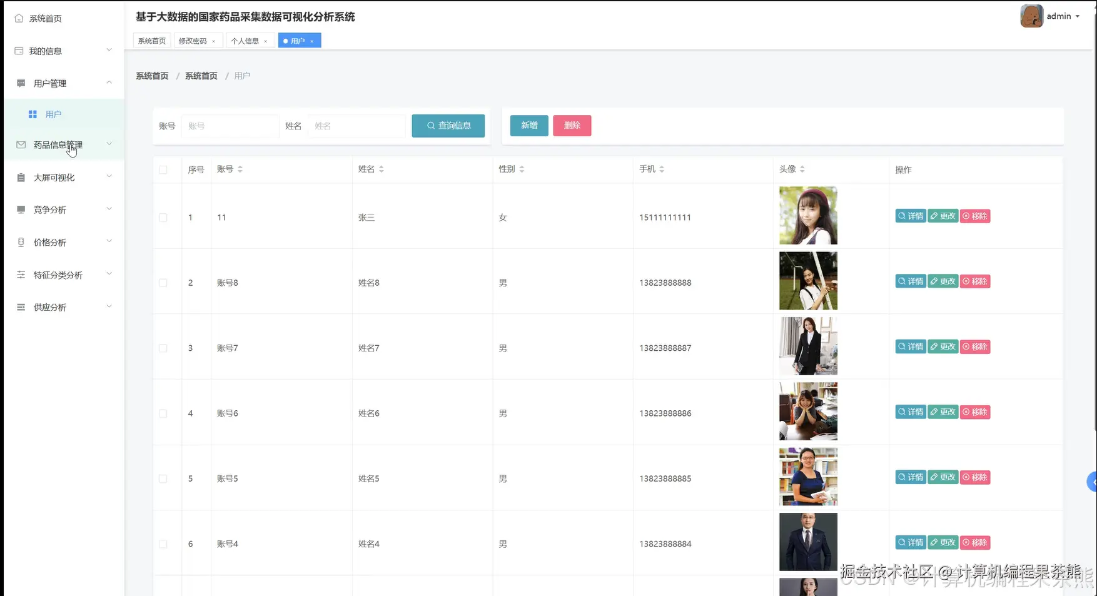Switch to the 个人信息 tab
Viewport: 1097px width, 596px height.
(245, 41)
